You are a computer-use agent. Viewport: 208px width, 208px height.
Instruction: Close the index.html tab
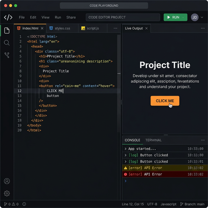[x=42, y=29]
